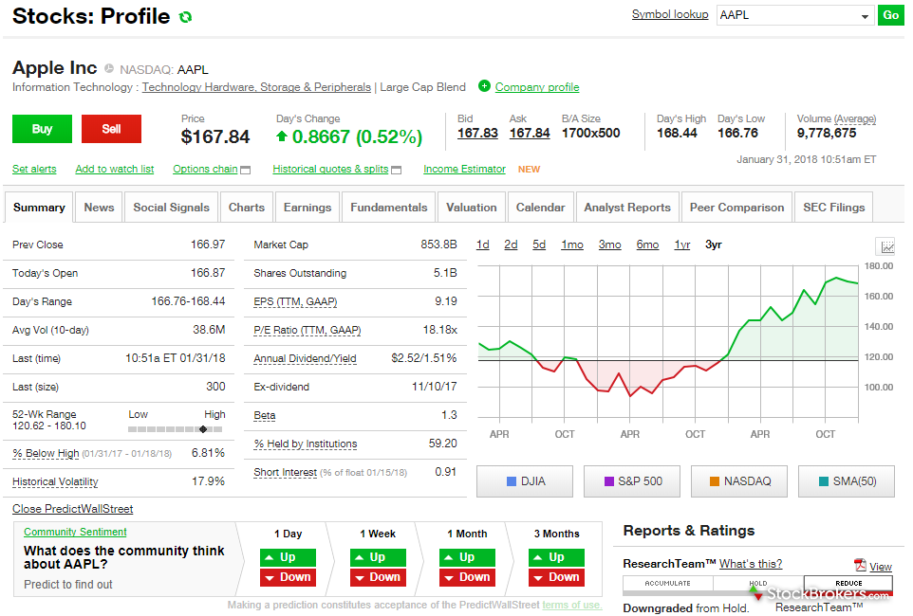This screenshot has height=616, width=913.
Task: Switch to the Fundamentals tab
Action: pos(389,208)
